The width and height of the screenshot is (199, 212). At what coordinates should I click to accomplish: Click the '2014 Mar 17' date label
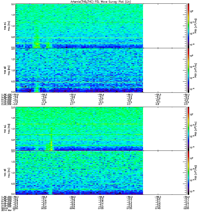point(8,210)
